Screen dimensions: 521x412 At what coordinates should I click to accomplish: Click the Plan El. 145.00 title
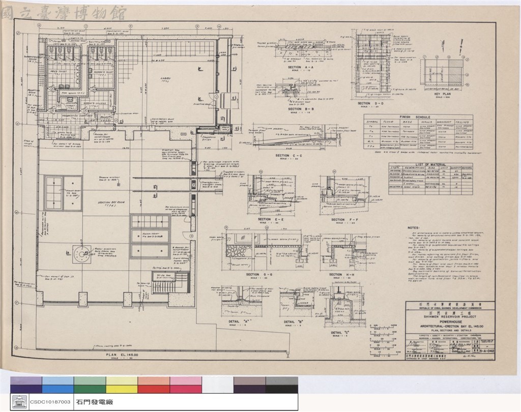pos(122,356)
